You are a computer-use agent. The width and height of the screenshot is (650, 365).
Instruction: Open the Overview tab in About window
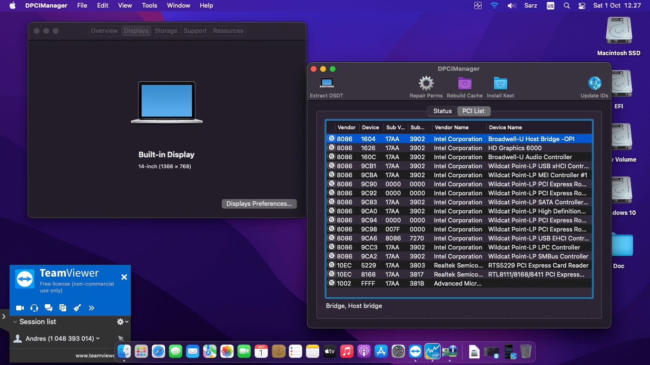(x=104, y=30)
